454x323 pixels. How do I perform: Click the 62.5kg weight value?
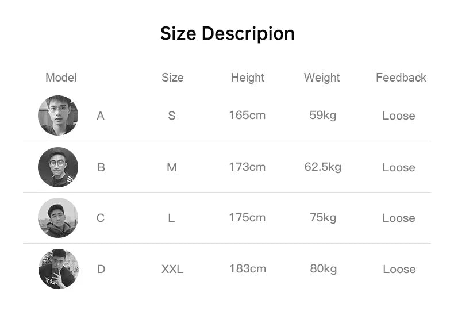pyautogui.click(x=323, y=167)
